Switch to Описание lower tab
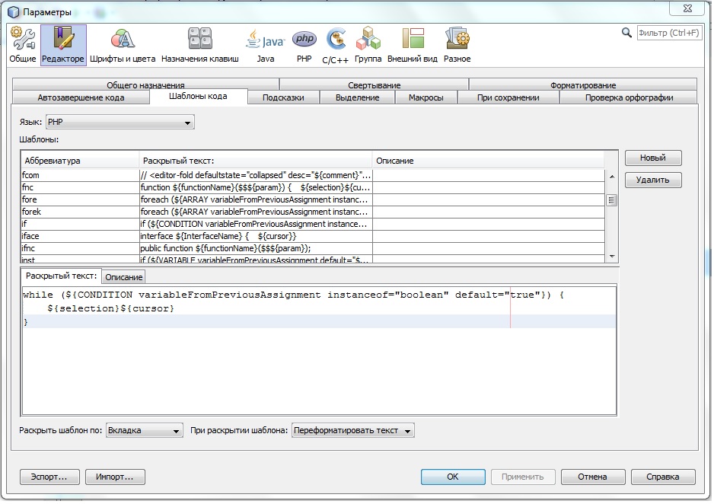This screenshot has height=504, width=714. point(124,277)
